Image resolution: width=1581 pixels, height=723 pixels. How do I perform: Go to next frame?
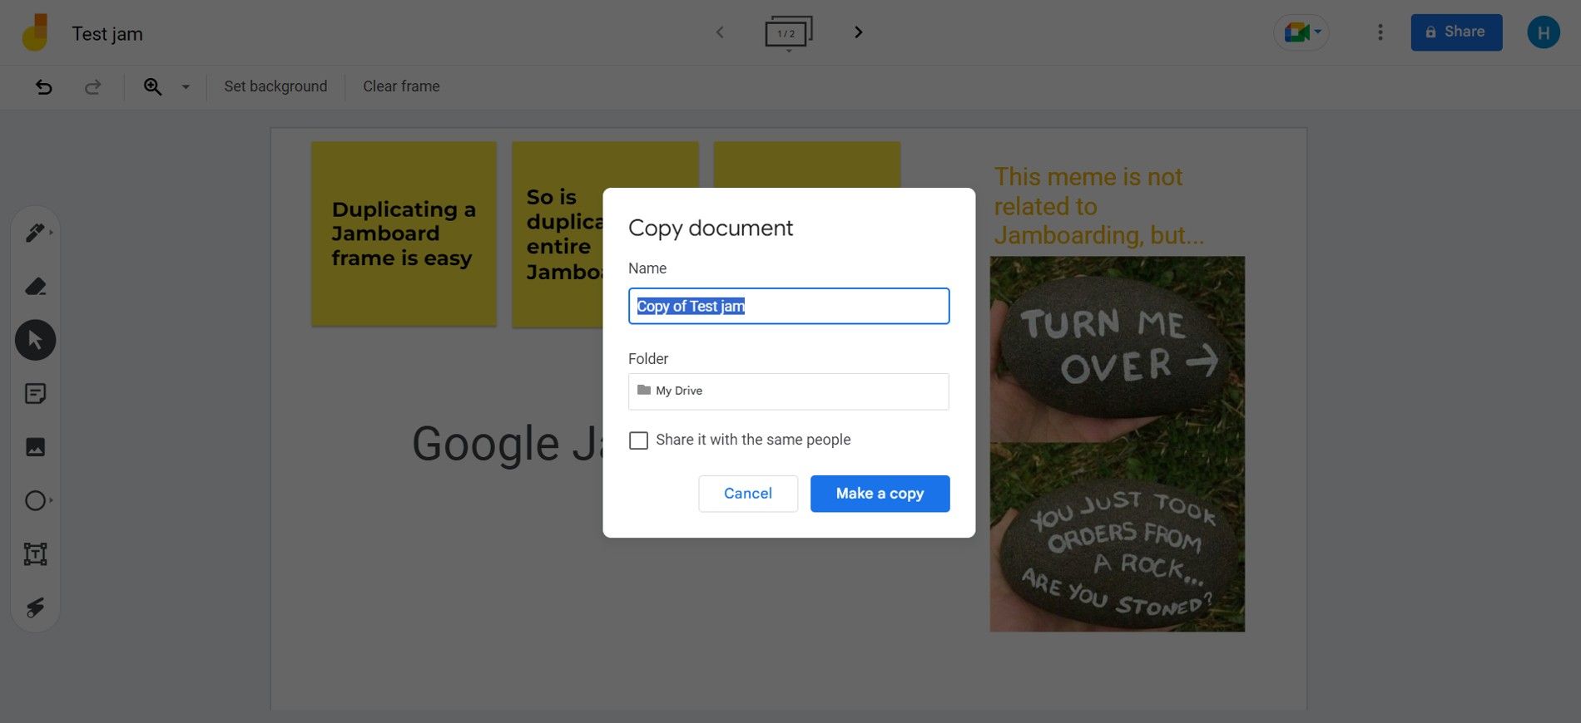[858, 32]
